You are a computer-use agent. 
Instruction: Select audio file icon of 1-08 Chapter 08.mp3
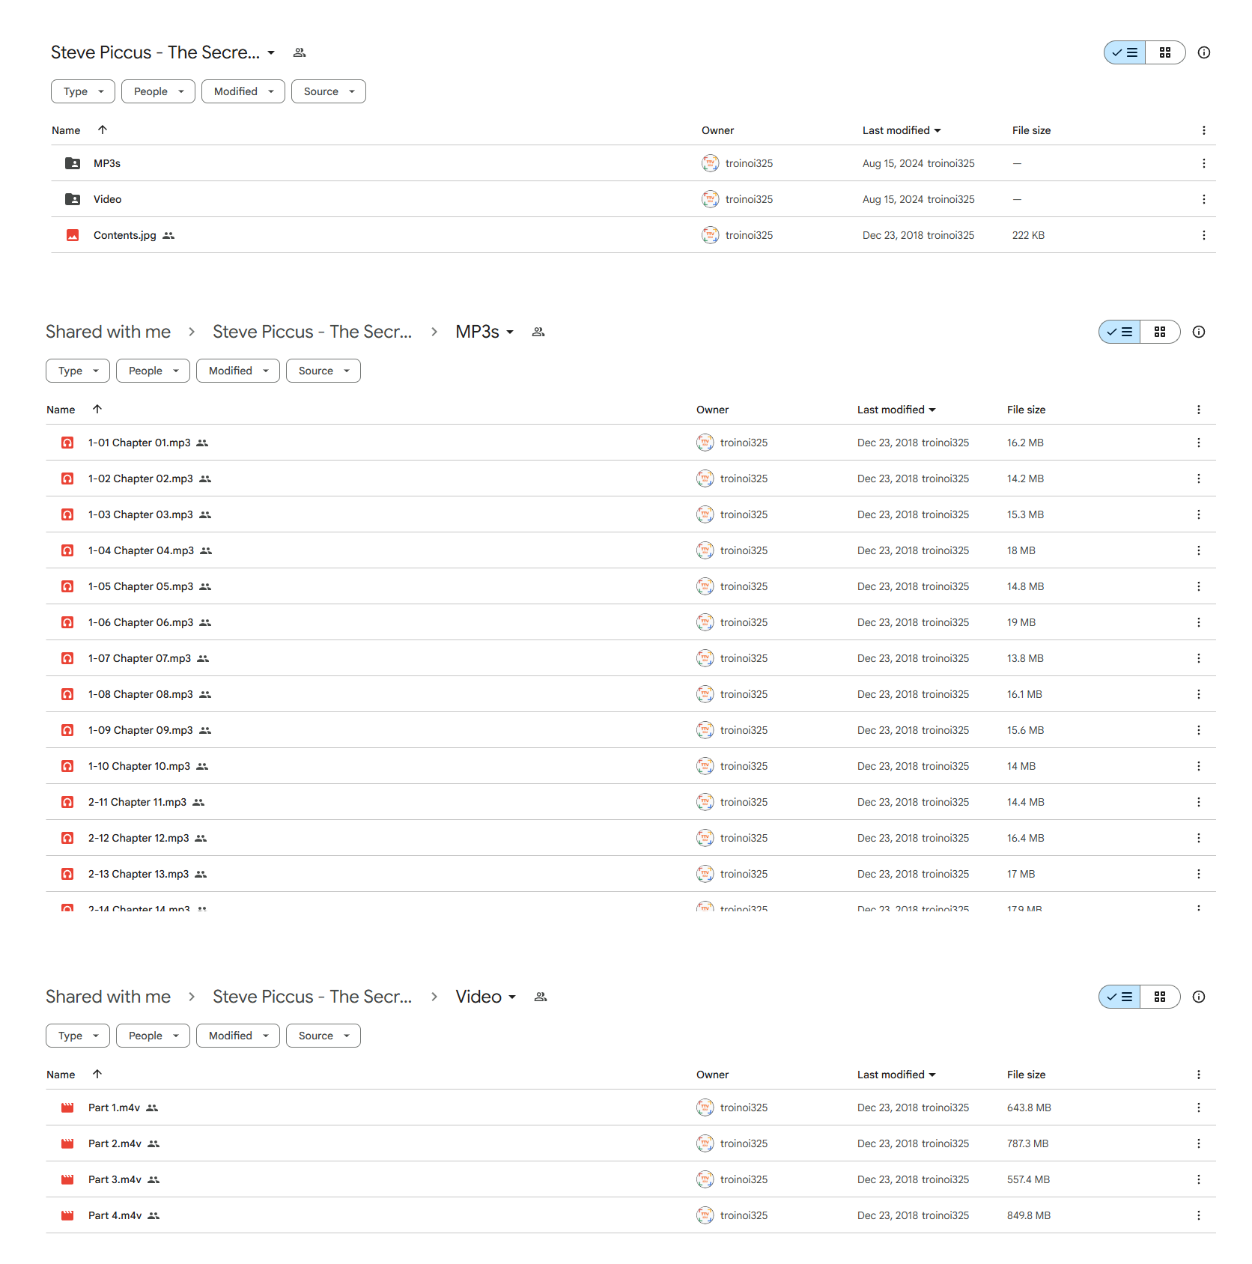(x=67, y=694)
